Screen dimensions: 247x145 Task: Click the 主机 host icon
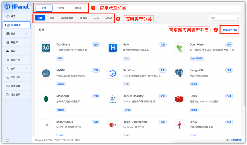pyautogui.click(x=8, y=68)
